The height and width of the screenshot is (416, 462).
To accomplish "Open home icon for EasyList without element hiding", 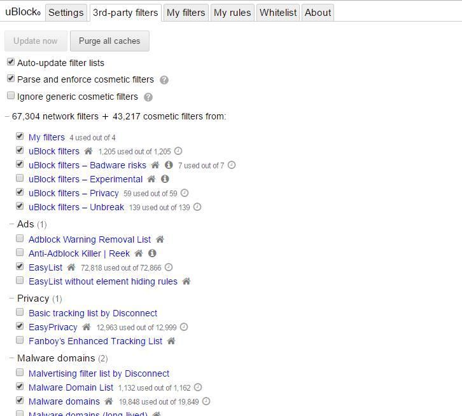I will (186, 281).
